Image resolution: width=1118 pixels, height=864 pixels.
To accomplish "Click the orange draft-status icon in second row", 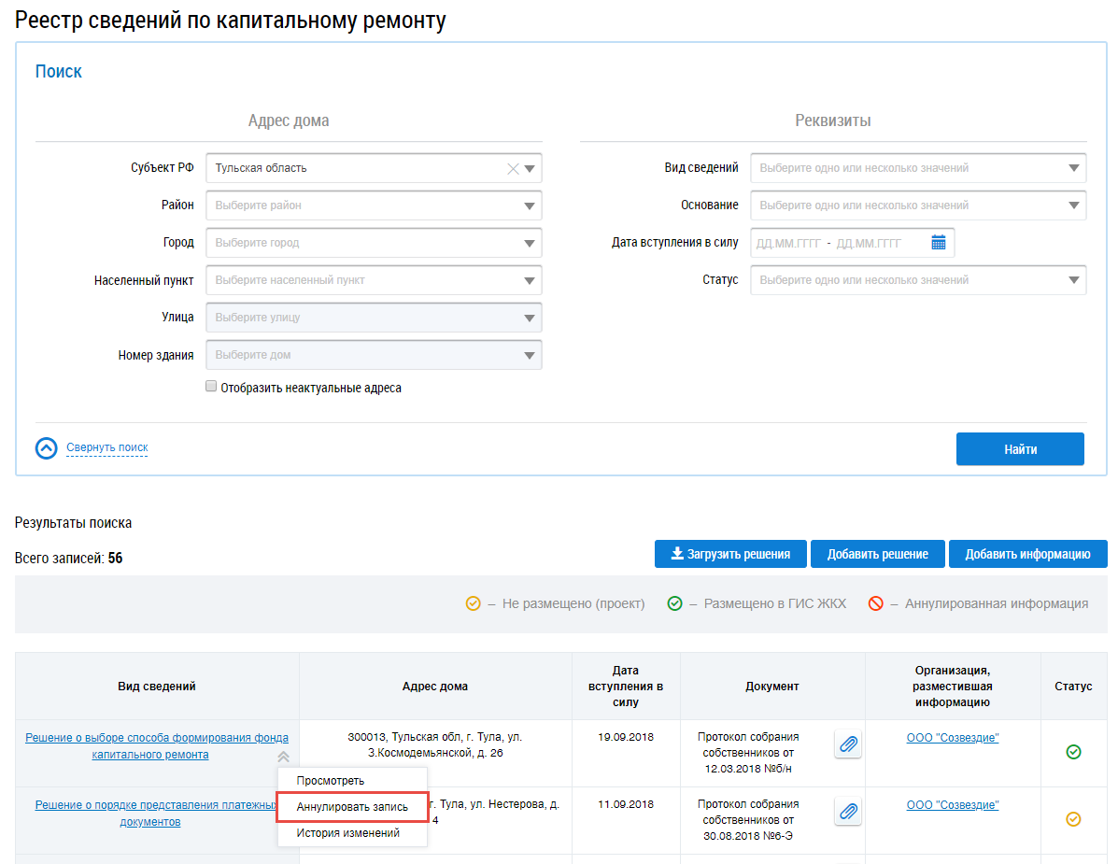I will click(1073, 819).
